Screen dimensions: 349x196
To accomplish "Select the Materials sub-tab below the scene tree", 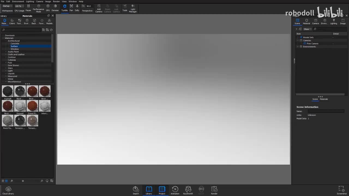I will [324, 99].
